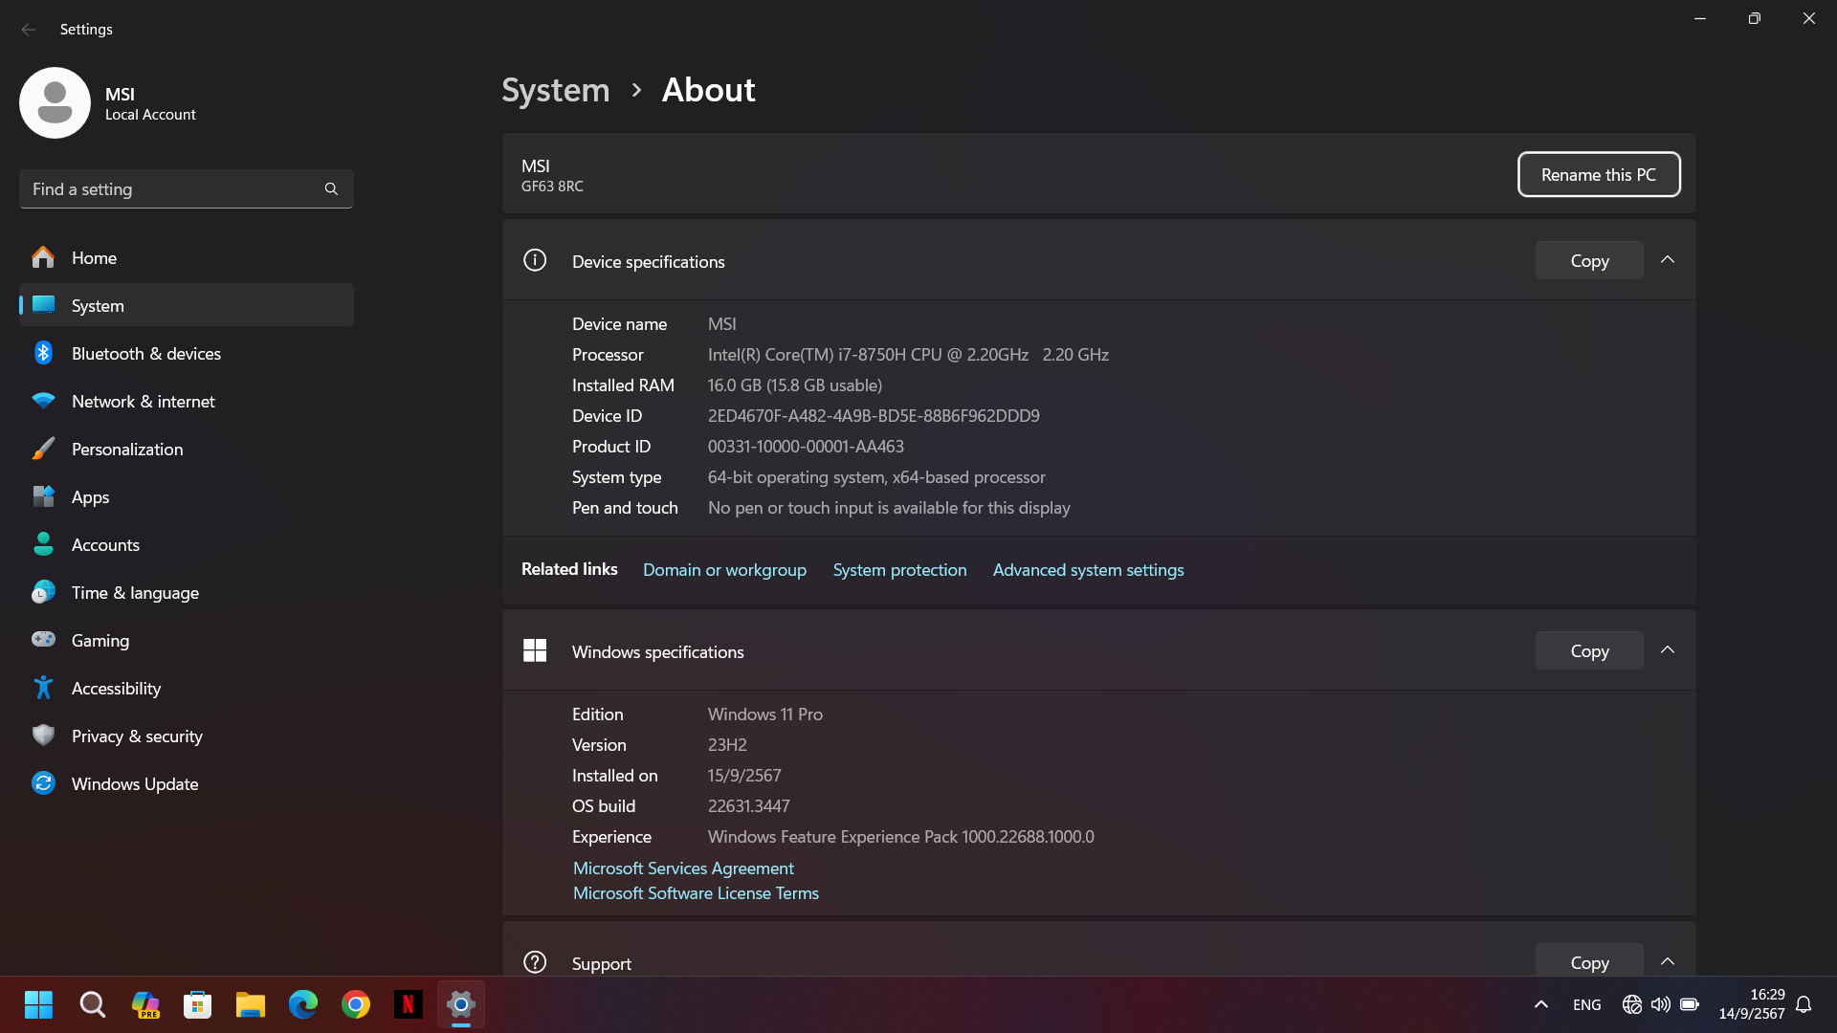Open Advanced system settings link
The width and height of the screenshot is (1837, 1033).
1088,570
